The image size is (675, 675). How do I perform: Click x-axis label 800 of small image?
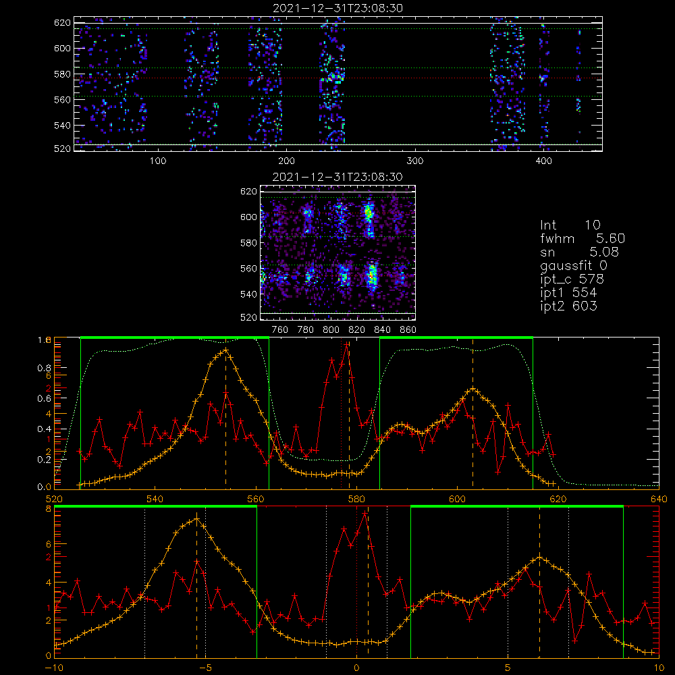(x=331, y=330)
